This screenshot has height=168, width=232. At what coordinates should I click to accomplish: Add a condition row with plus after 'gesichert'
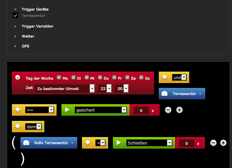179,110
